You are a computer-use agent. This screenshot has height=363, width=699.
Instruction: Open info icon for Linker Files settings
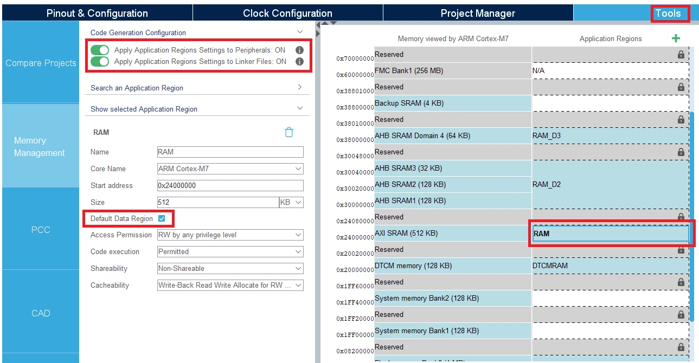point(299,61)
